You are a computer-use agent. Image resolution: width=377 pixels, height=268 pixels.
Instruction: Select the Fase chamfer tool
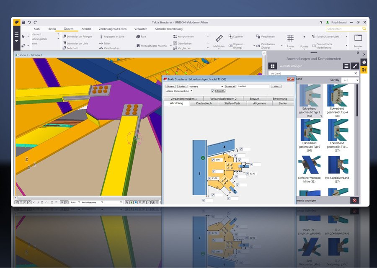(x=141, y=36)
